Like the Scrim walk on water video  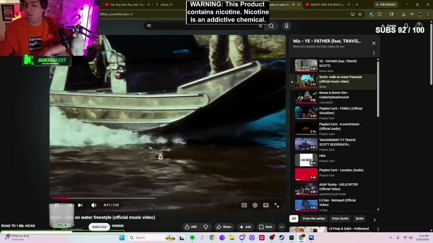pos(190,227)
